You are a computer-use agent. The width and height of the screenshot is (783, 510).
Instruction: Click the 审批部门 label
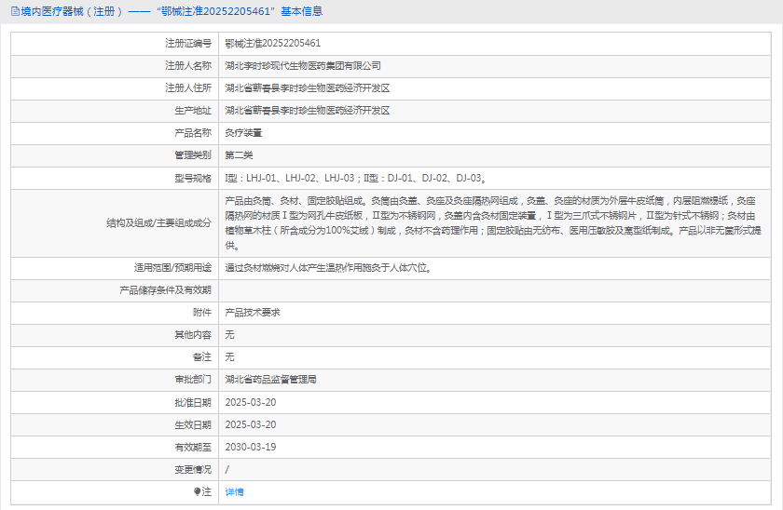193,380
